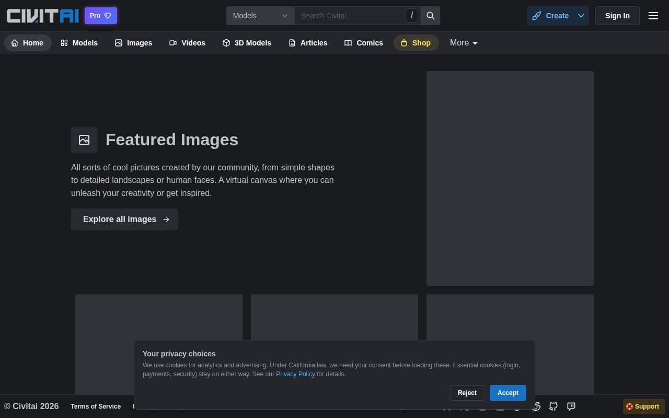Open the Models search category dropdown
This screenshot has width=669, height=418.
pos(260,16)
